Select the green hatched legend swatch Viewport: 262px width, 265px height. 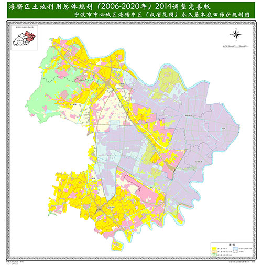coord(214,255)
